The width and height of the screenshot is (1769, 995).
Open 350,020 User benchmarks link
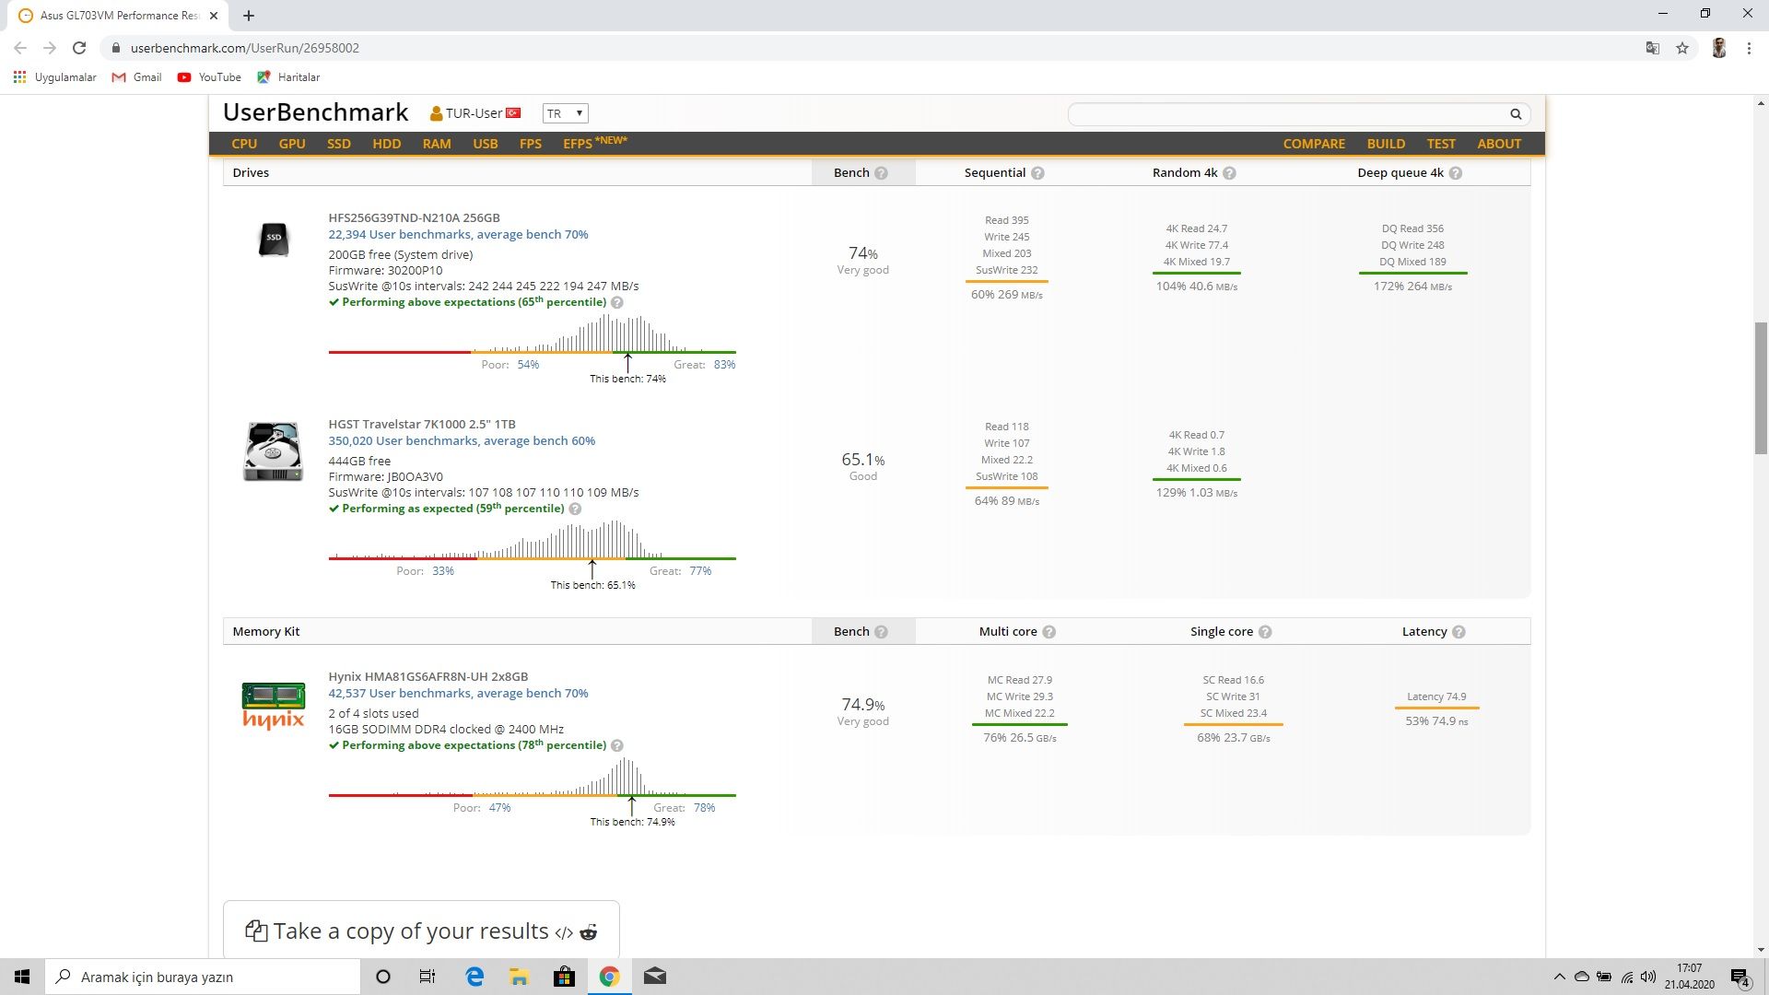click(x=462, y=441)
